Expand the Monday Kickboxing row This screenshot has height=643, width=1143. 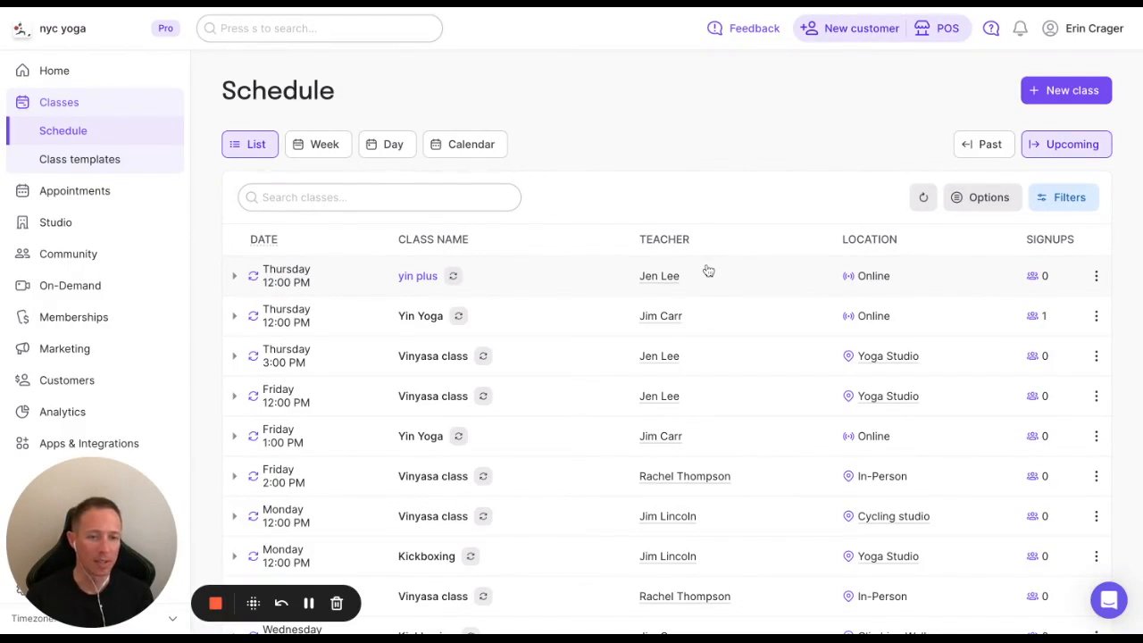point(235,556)
